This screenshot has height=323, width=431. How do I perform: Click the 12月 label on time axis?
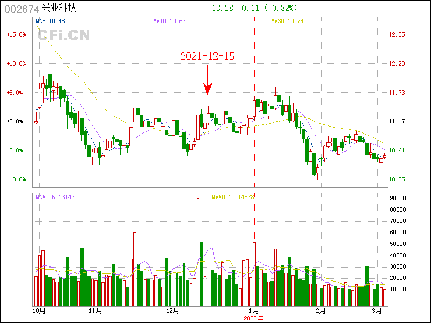[x=172, y=311]
